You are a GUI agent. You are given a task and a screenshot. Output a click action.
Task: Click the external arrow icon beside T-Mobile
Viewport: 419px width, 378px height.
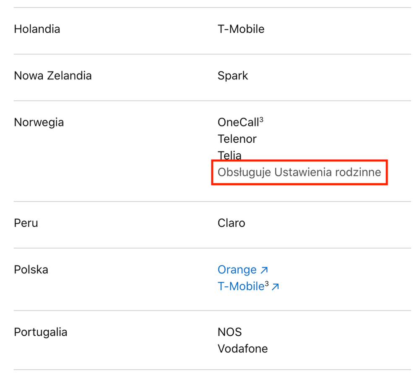[x=275, y=287]
